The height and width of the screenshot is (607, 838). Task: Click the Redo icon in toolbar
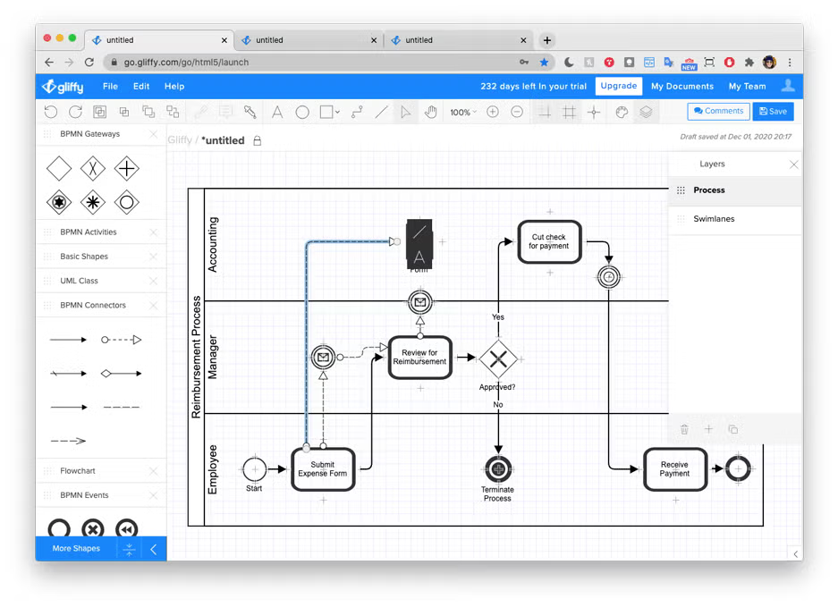pos(75,112)
